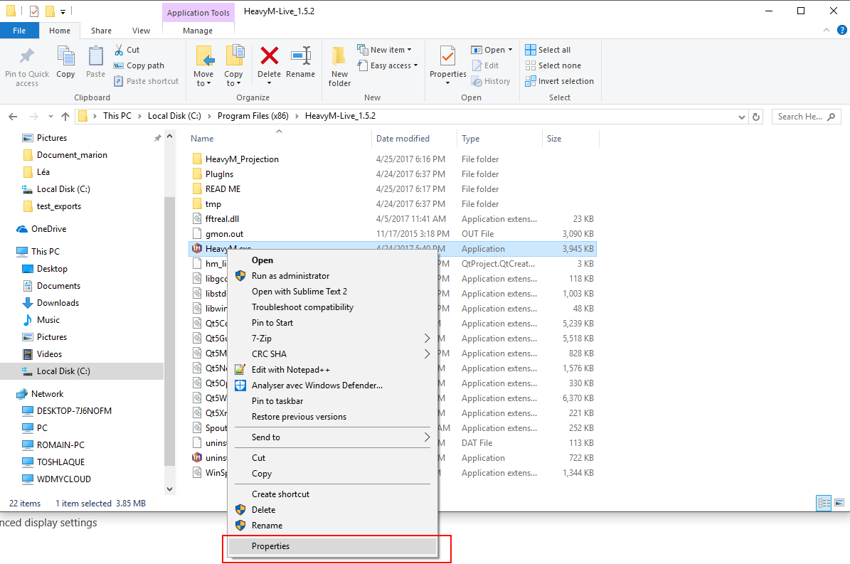Screen dimensions: 850x564
Task: Click the Pin to Quick access icon
Action: (x=27, y=57)
